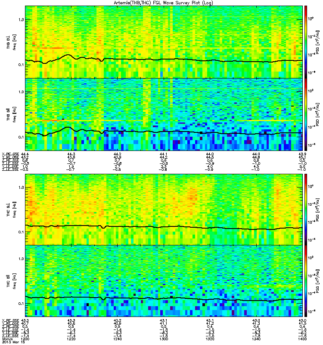Click the '1220' time tick label
This screenshot has height=345, width=323.
click(71, 339)
